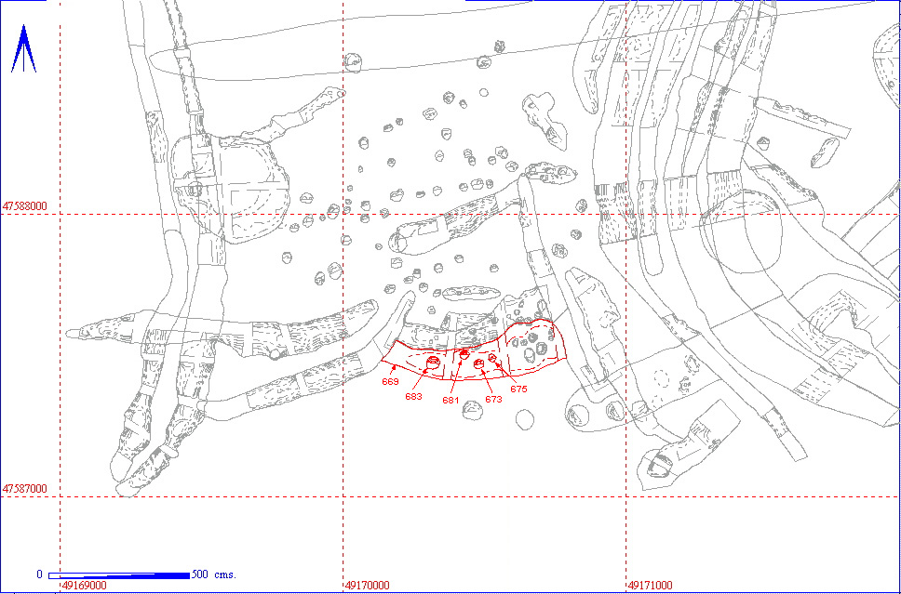
Task: Select feature label 673
Action: coord(493,399)
